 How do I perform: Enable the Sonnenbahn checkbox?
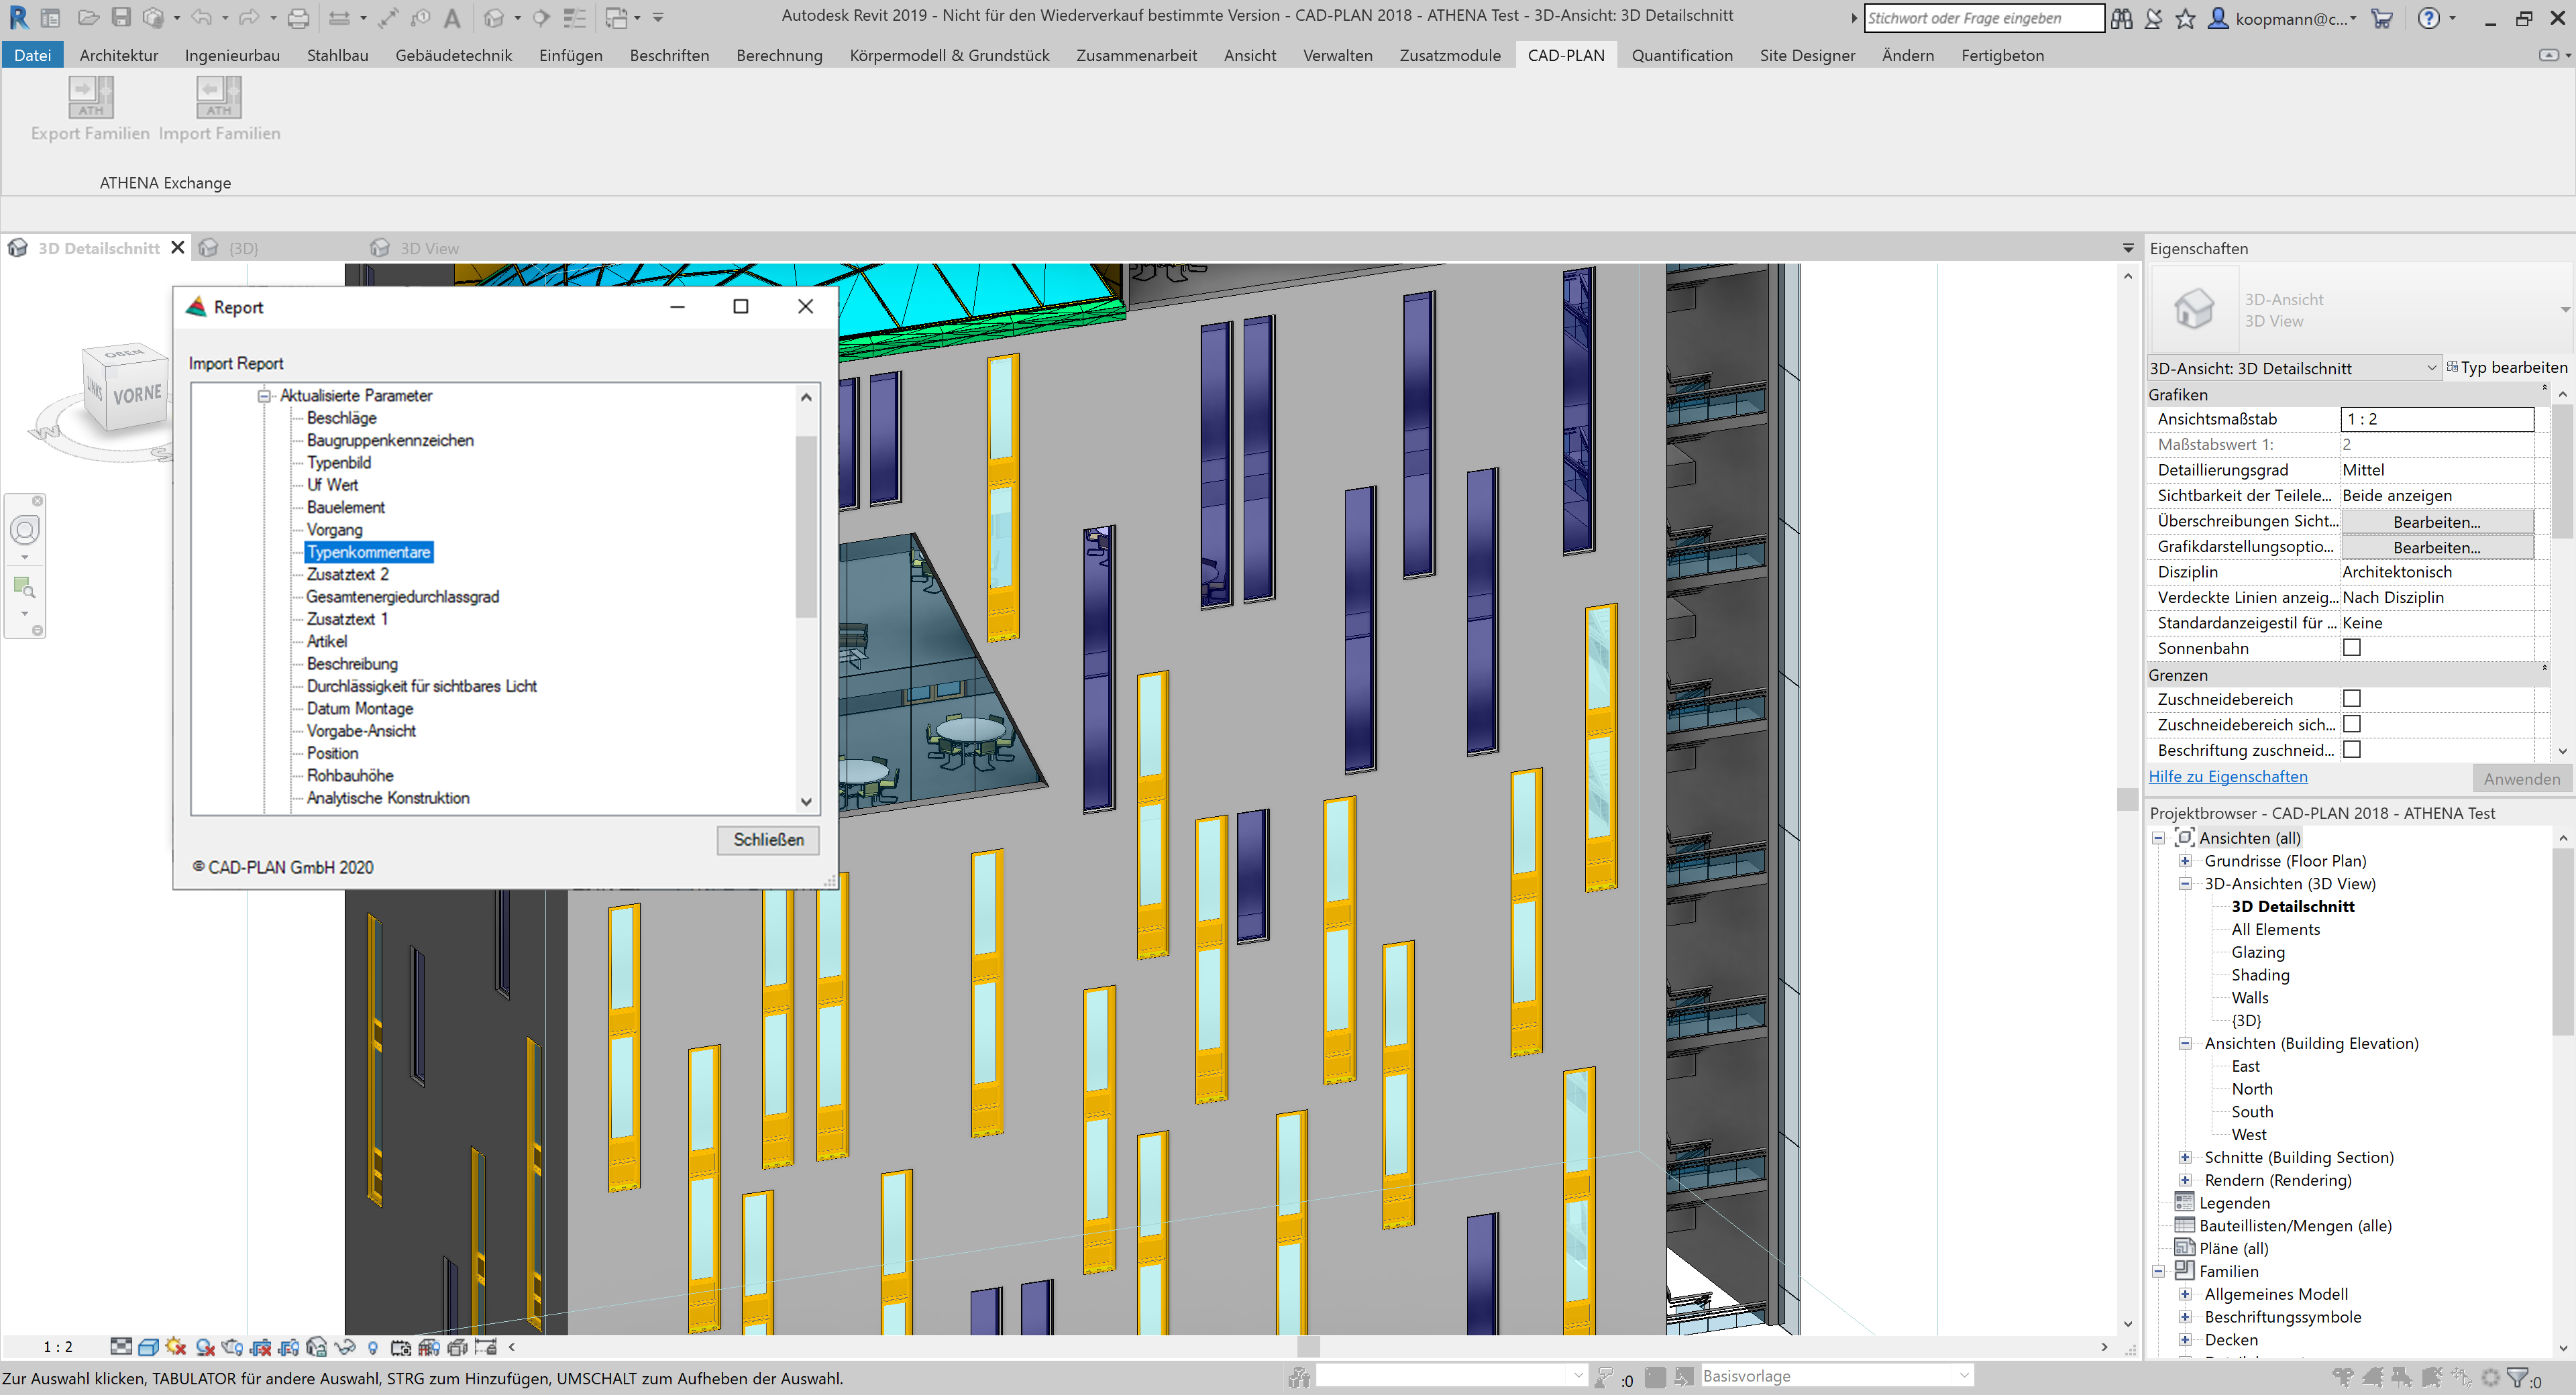pyautogui.click(x=2352, y=648)
